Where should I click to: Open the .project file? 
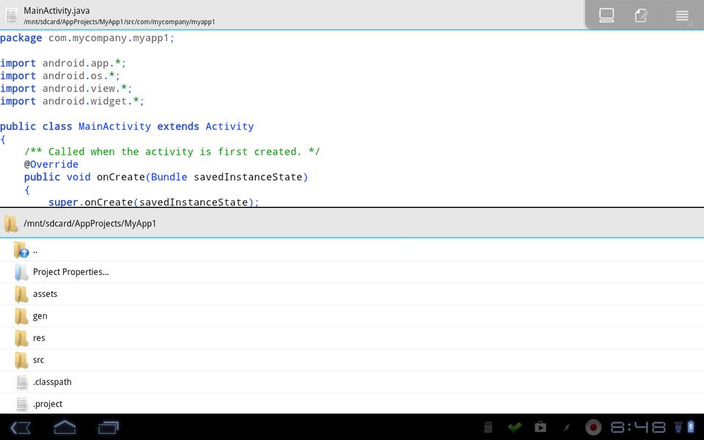48,404
